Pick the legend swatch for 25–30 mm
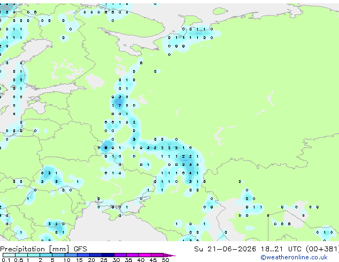The image size is (339, 262). point(108,255)
